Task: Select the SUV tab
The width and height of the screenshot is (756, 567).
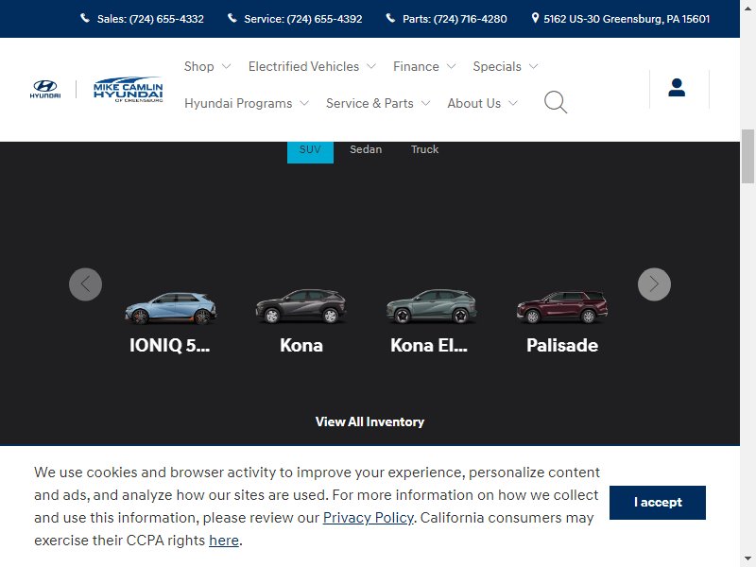Action: pyautogui.click(x=310, y=151)
